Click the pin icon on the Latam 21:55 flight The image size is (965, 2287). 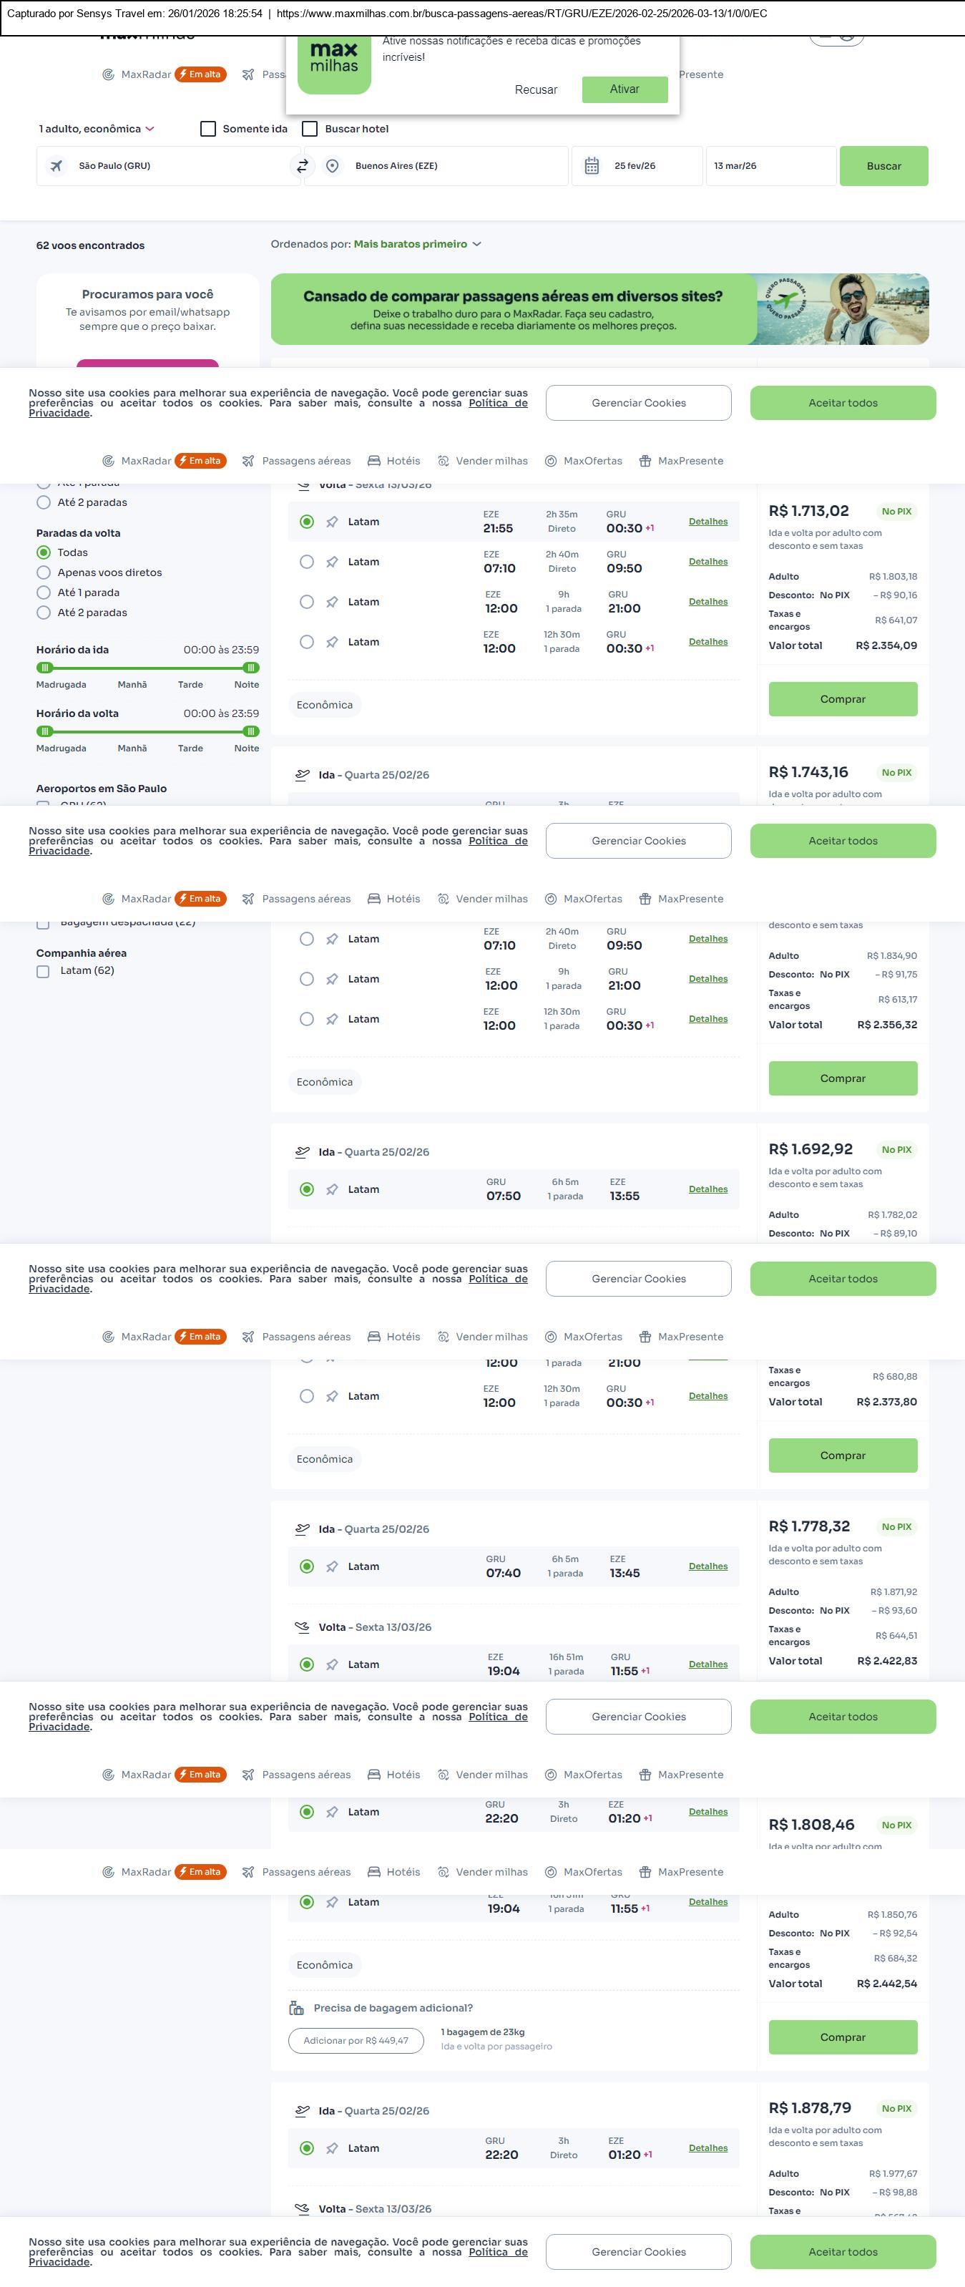tap(332, 522)
